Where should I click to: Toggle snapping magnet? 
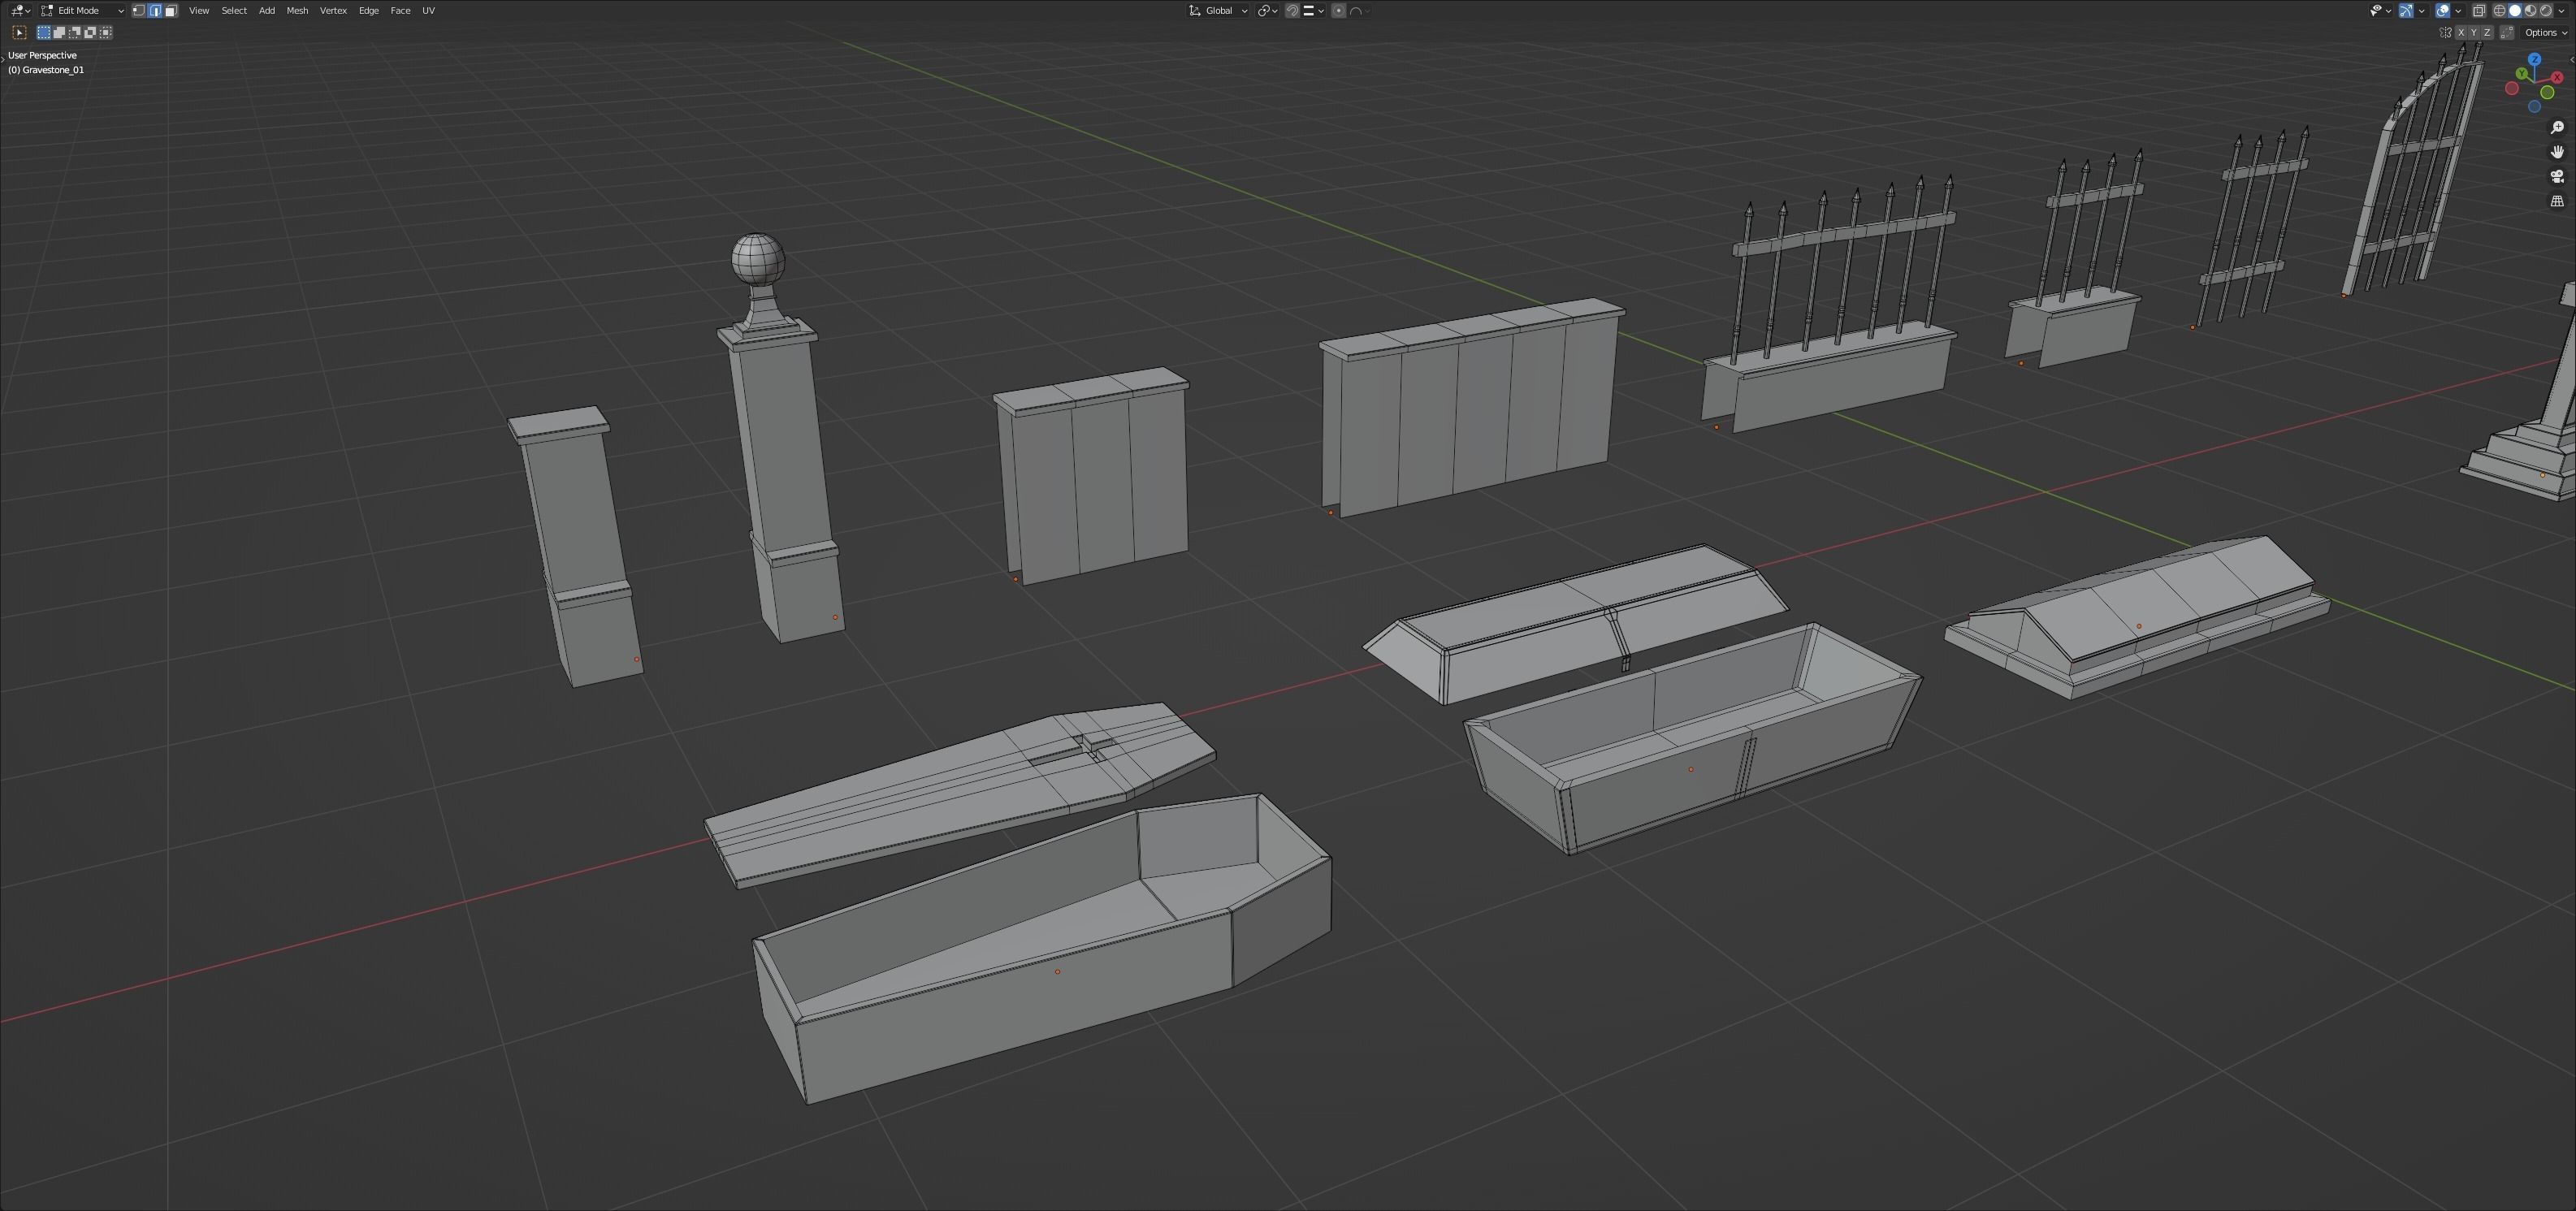(x=1293, y=10)
